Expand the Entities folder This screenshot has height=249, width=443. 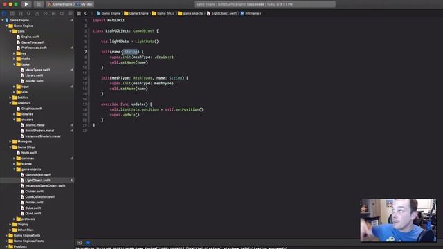pos(10,98)
